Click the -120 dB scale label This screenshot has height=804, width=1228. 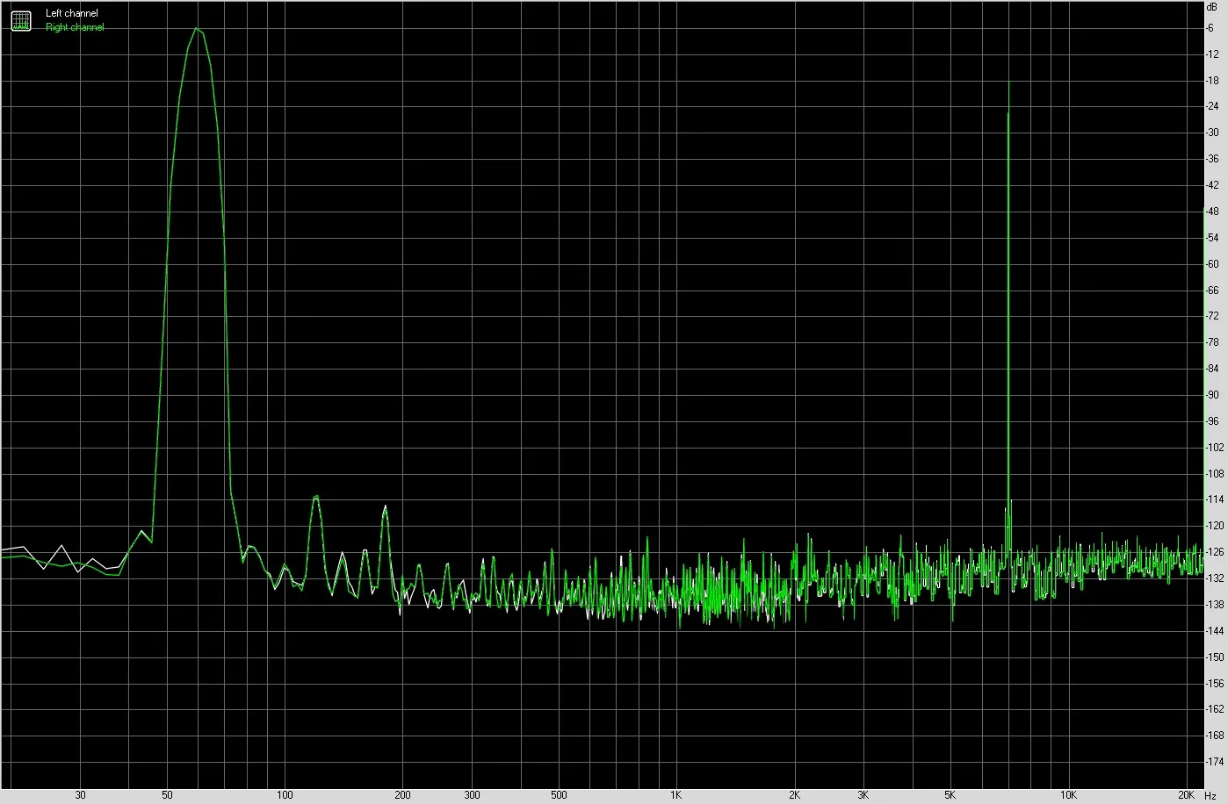[x=1215, y=526]
